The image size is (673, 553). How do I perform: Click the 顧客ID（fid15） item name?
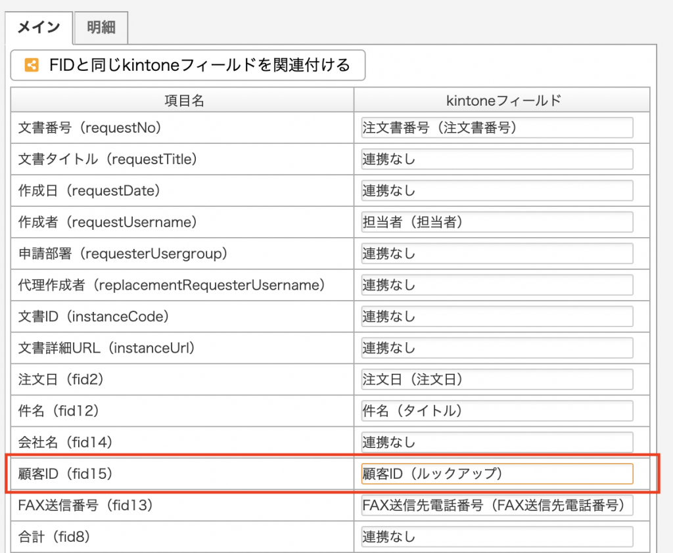(65, 474)
